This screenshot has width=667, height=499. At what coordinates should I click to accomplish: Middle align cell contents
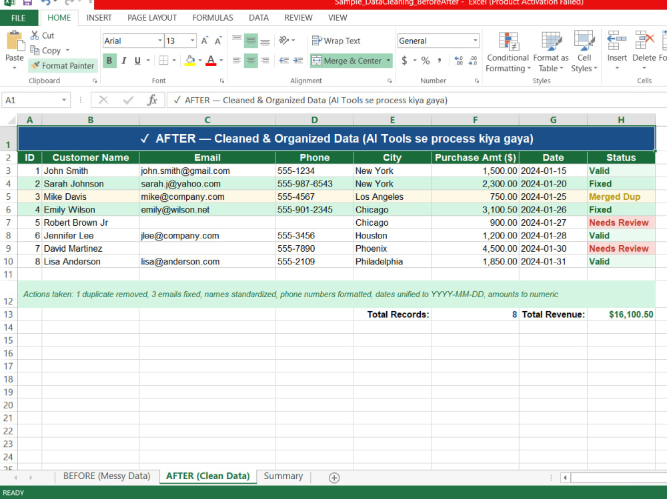(x=251, y=41)
